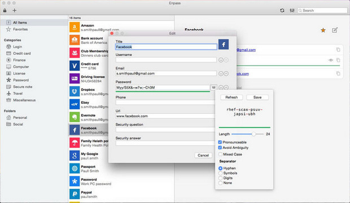This screenshot has height=203, width=350.
Task: Lock the Enpass vault with padlock icon
Action: coord(5,11)
